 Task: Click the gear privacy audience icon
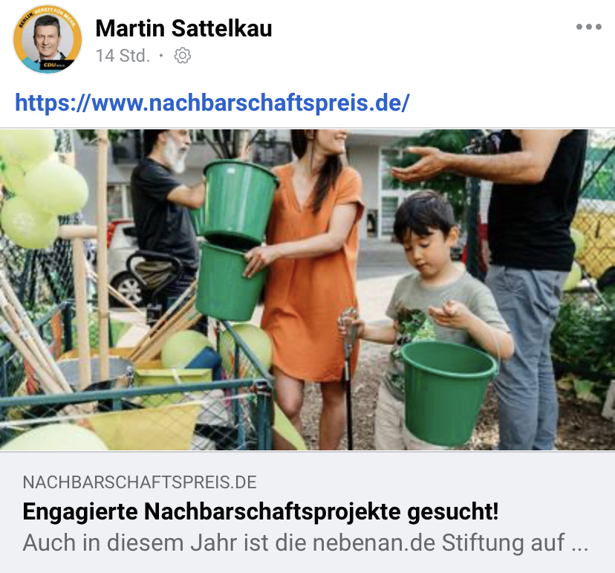[x=183, y=56]
